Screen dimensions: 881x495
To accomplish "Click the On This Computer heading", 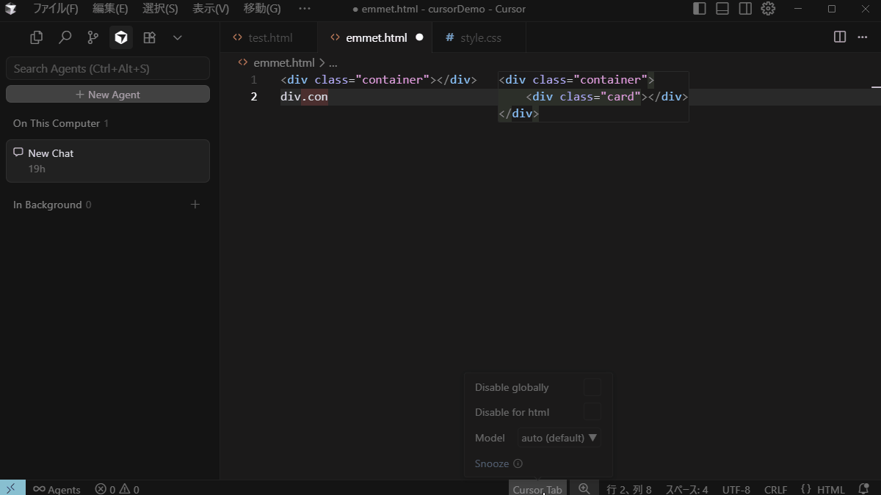I will [57, 123].
